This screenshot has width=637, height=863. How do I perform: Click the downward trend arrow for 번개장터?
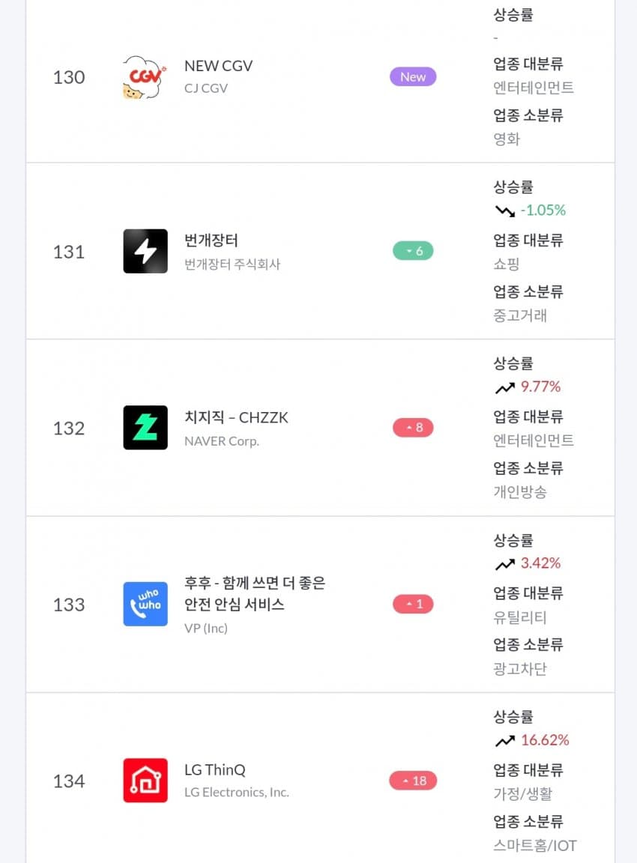[504, 211]
